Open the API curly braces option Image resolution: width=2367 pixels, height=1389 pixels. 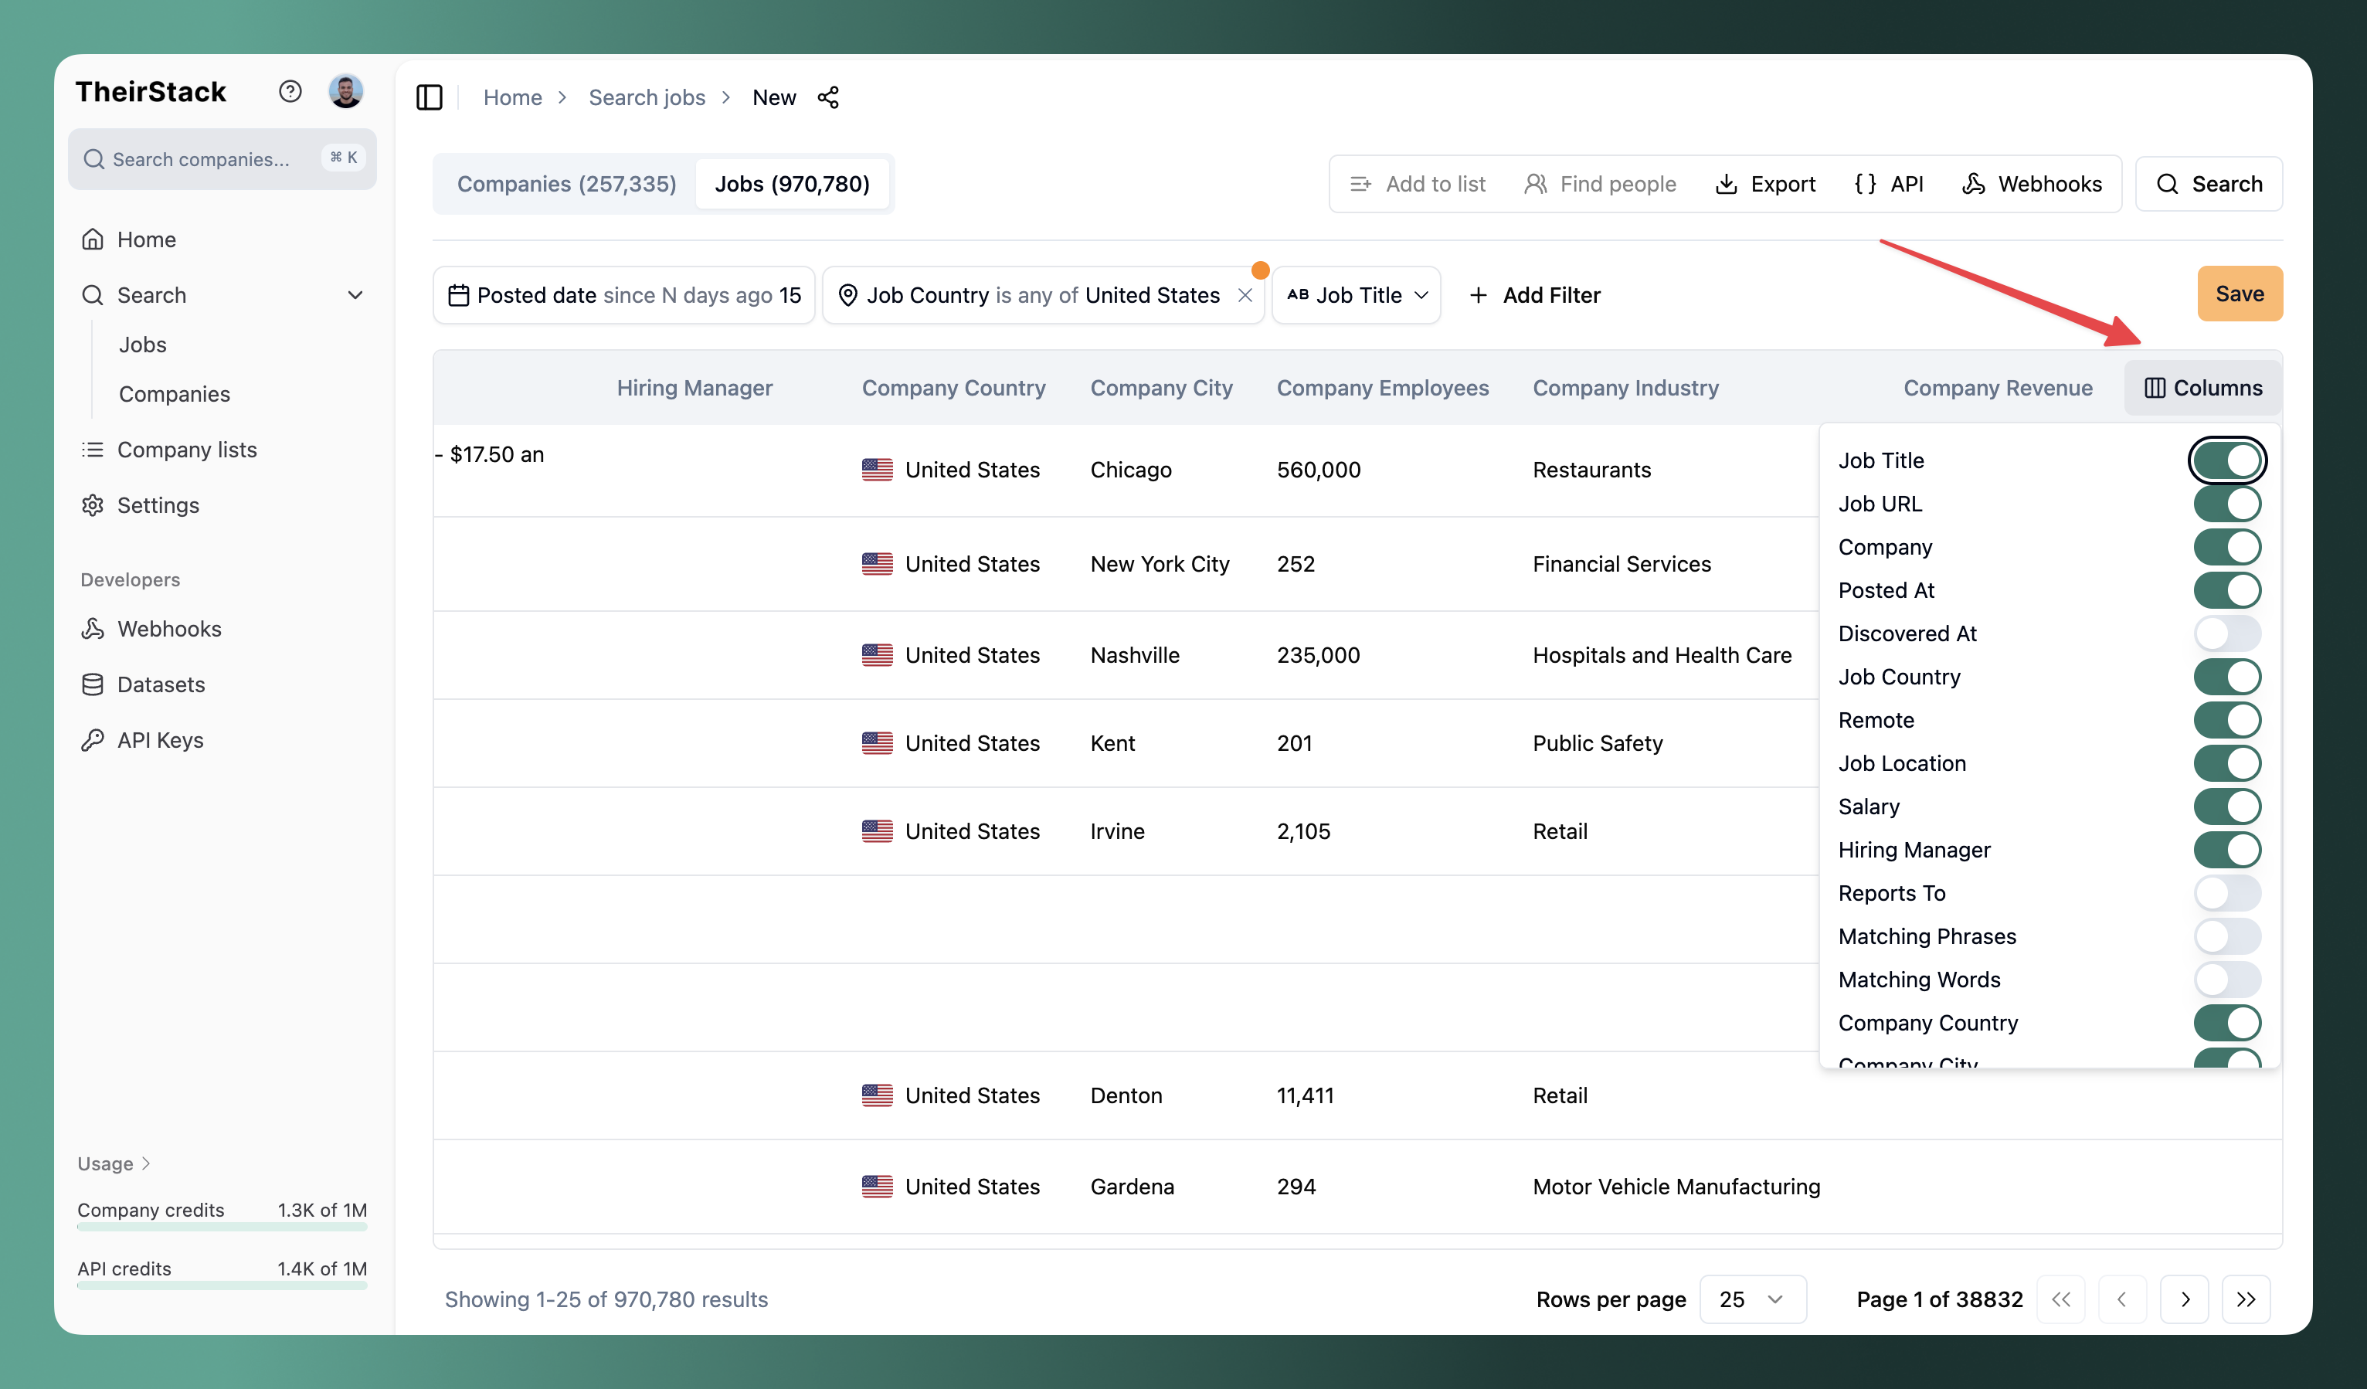coord(1889,184)
